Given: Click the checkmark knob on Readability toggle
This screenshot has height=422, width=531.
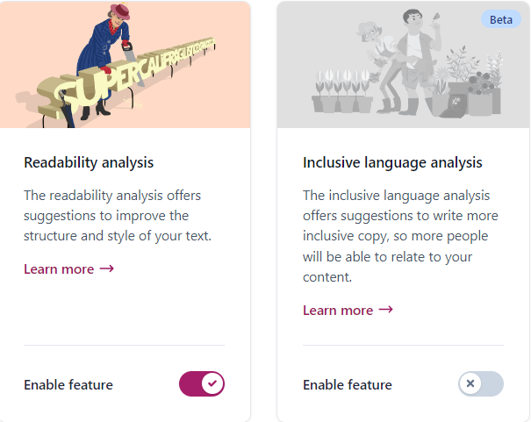Looking at the screenshot, I should pos(212,383).
